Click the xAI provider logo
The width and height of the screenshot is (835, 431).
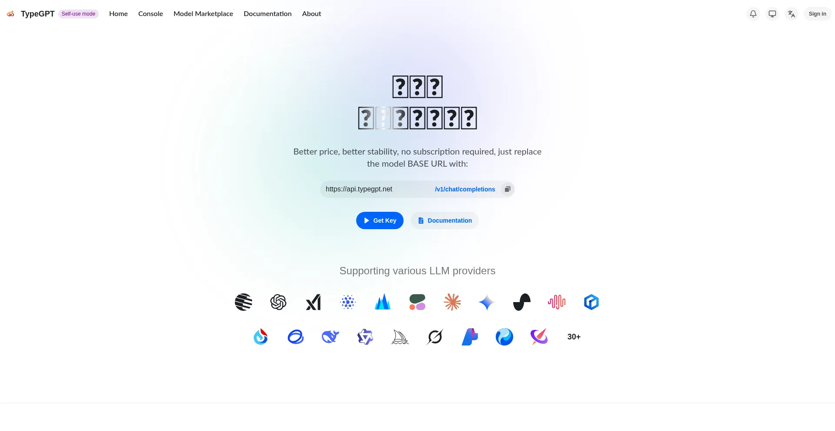[x=313, y=302]
